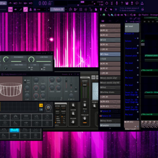This screenshot has width=158, height=158.
Task: Save the project with the floppy icon
Action: tap(127, 3)
